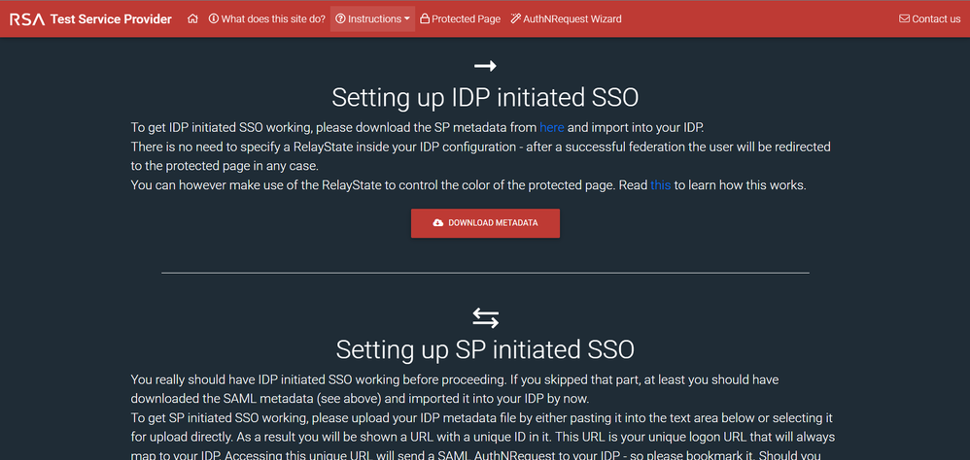Click the padlock icon beside Protected Page
Image resolution: width=970 pixels, height=460 pixels.
425,18
